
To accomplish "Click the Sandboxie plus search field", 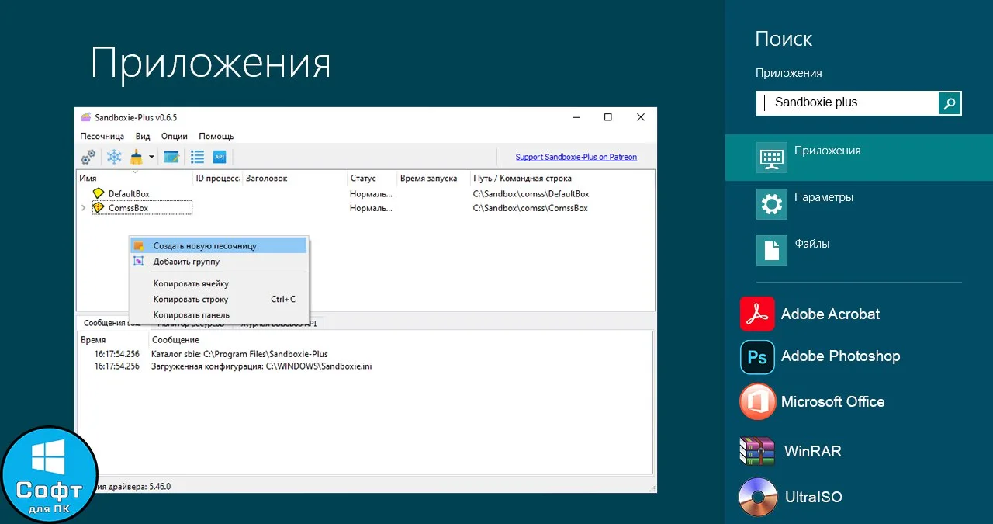I will pyautogui.click(x=847, y=102).
